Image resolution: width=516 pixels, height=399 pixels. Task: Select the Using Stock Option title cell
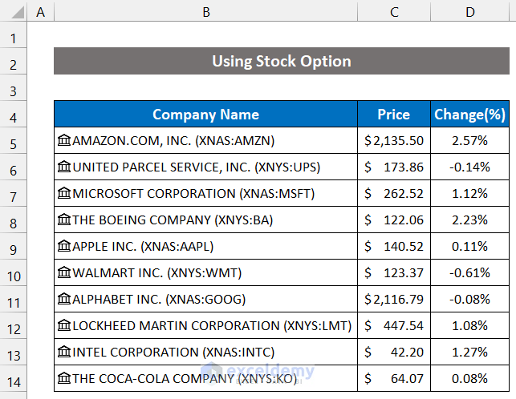point(281,62)
